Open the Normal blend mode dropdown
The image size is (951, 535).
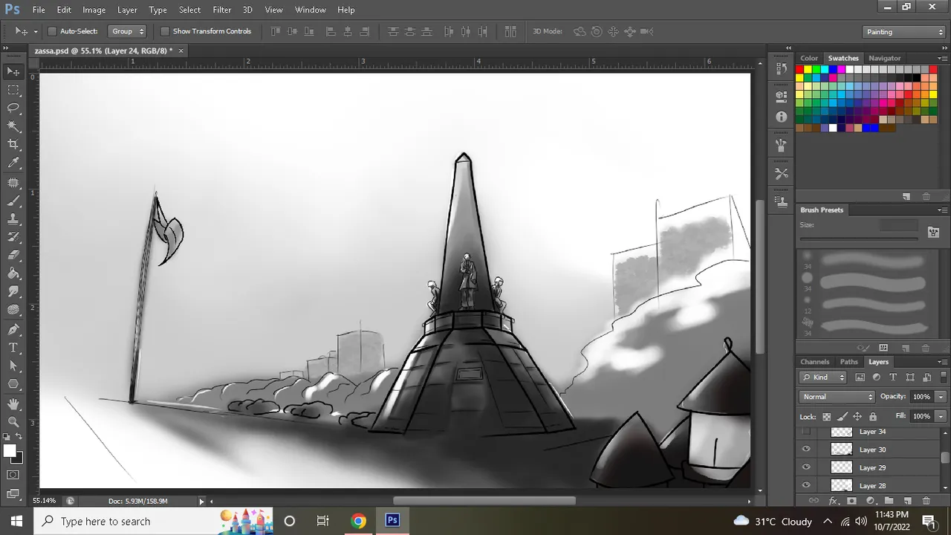[837, 397]
